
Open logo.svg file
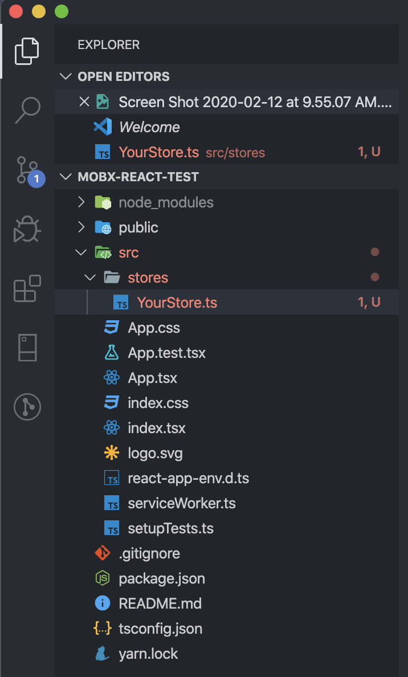(x=227, y=453)
